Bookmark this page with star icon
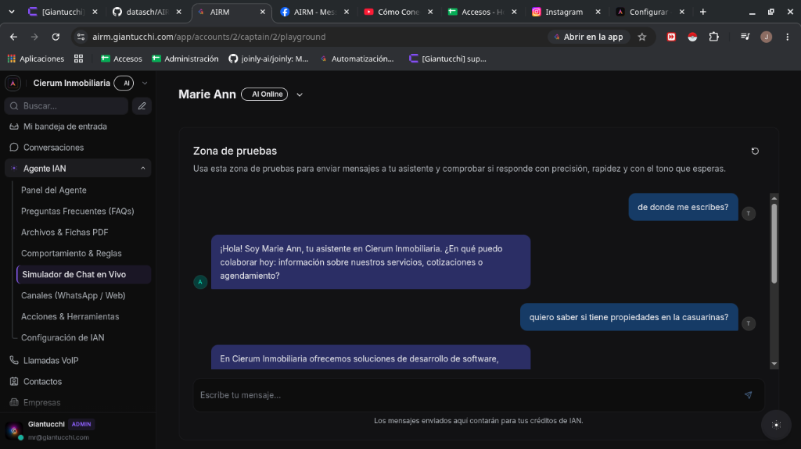801x449 pixels. pos(642,37)
